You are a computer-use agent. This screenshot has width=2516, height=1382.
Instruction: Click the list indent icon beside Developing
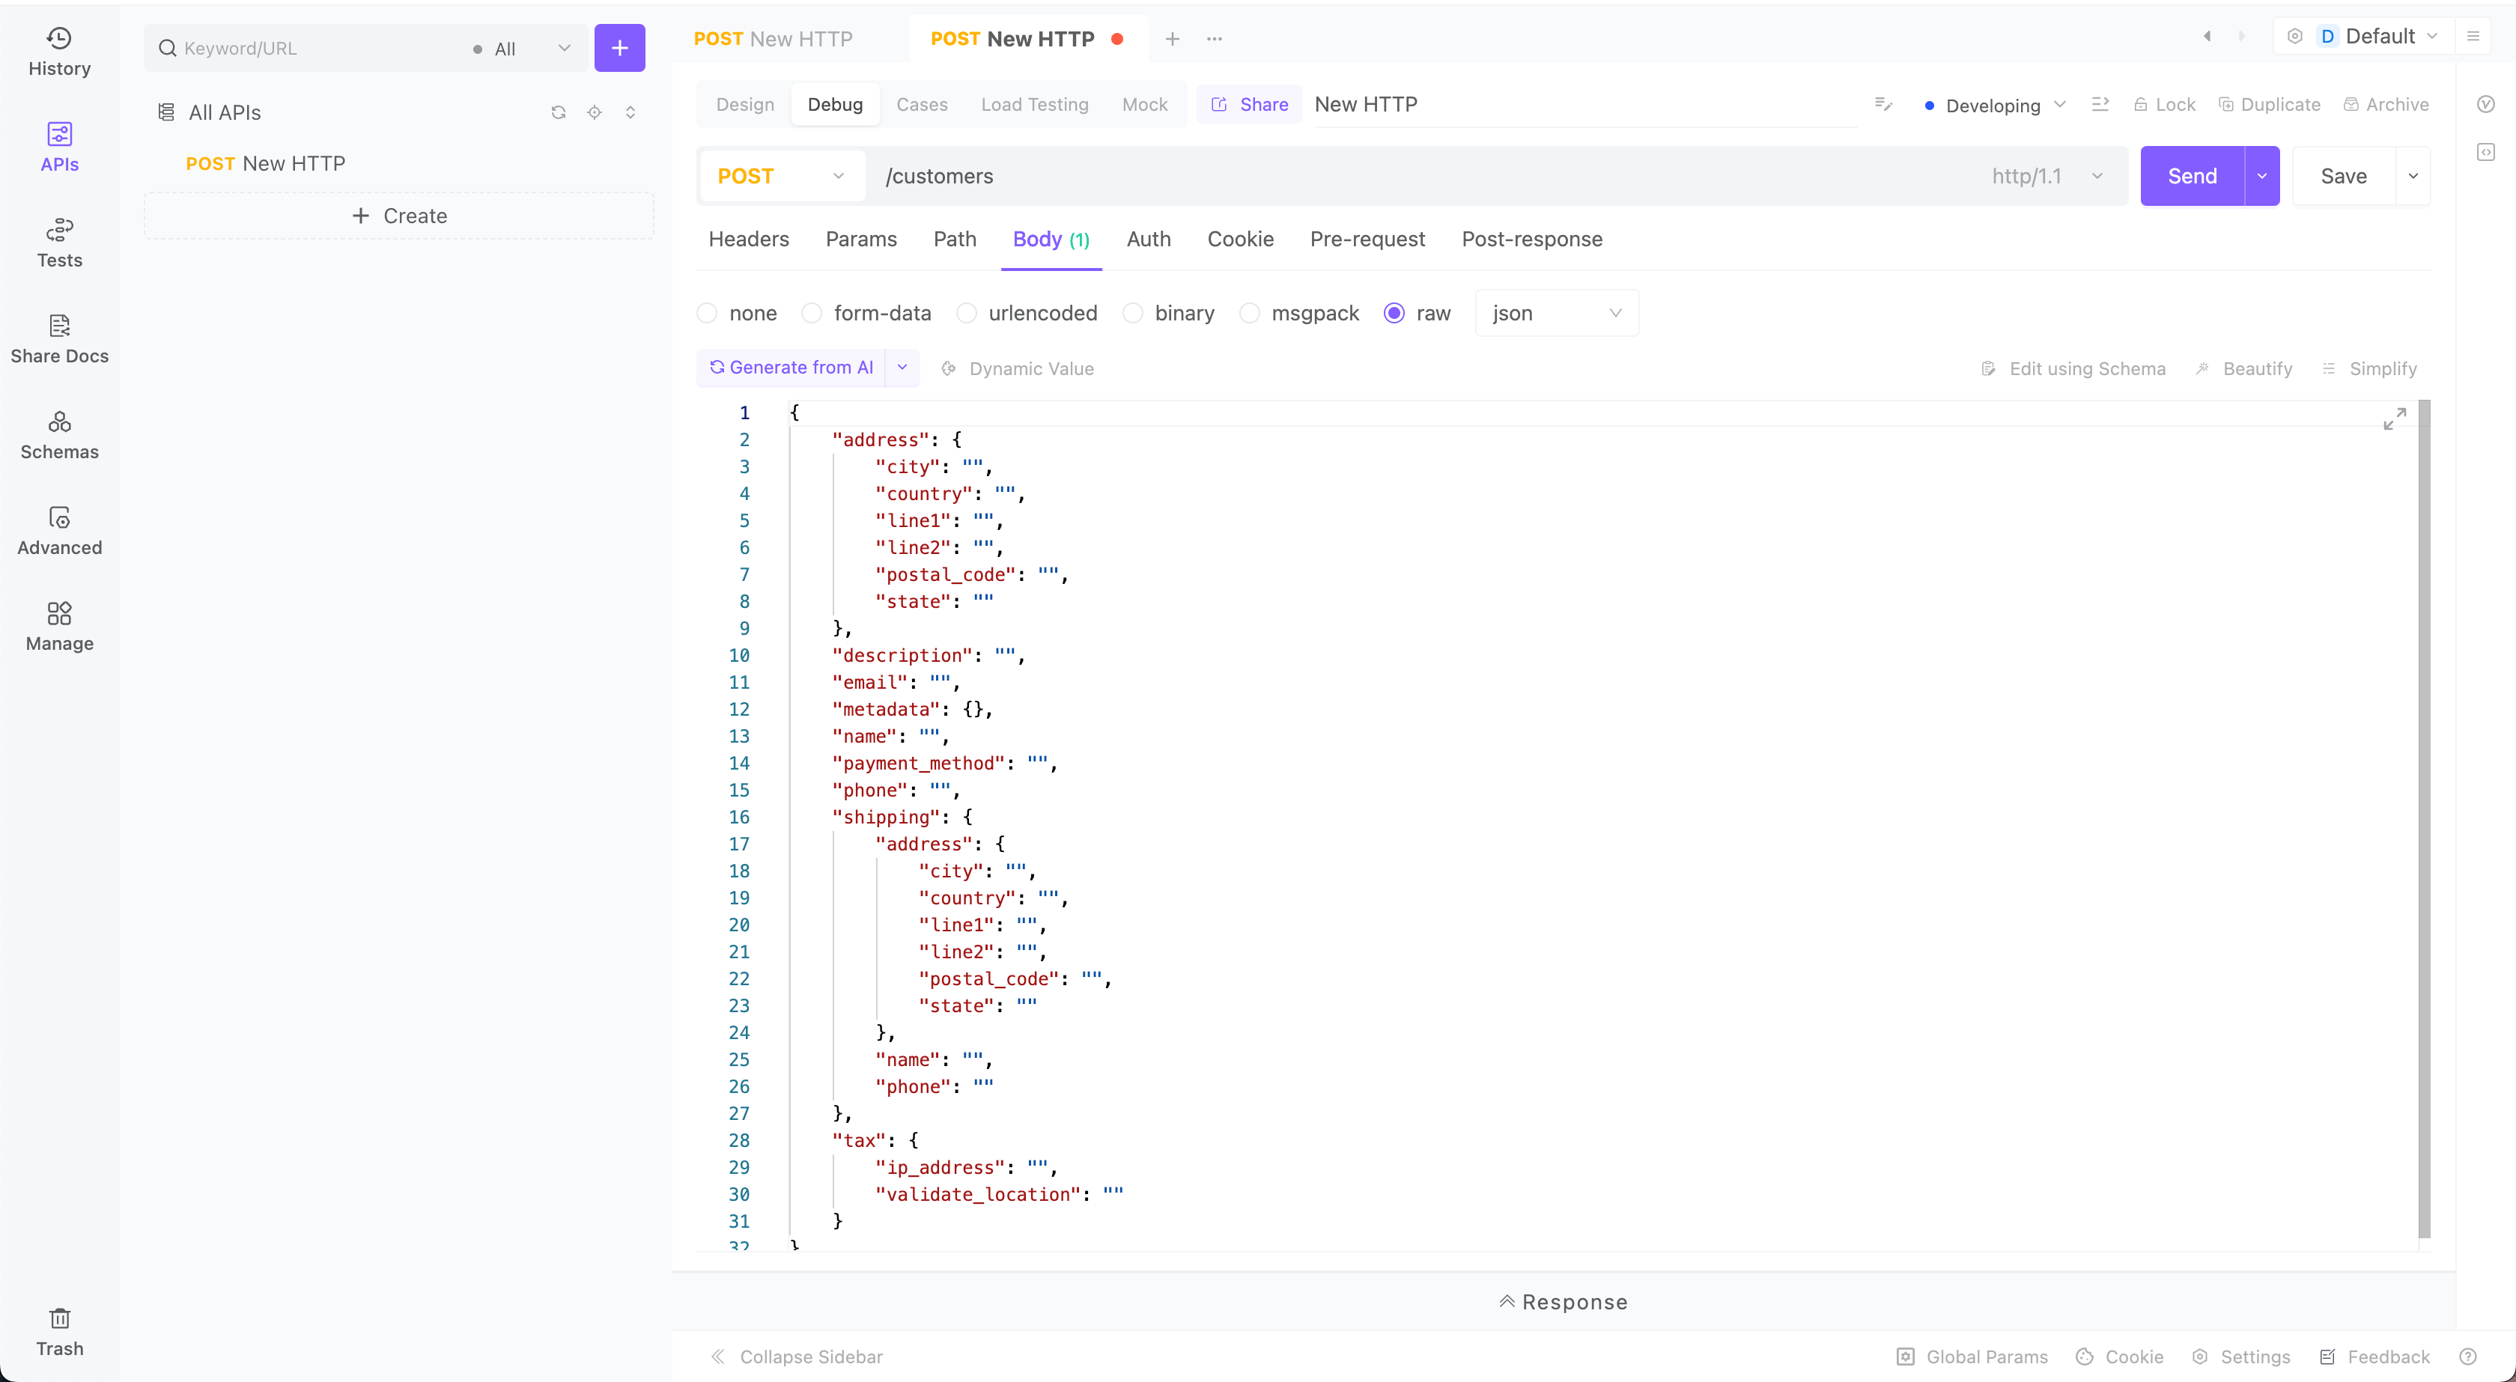2100,105
